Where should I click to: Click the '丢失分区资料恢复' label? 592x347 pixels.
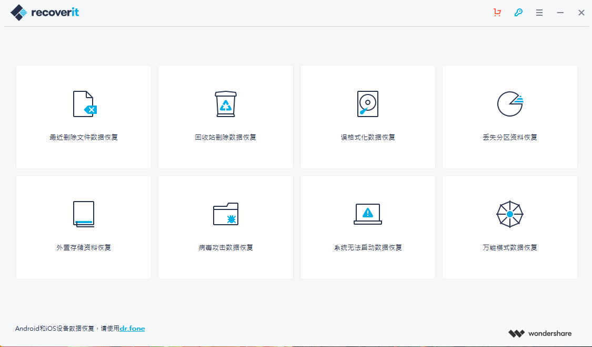click(x=510, y=138)
